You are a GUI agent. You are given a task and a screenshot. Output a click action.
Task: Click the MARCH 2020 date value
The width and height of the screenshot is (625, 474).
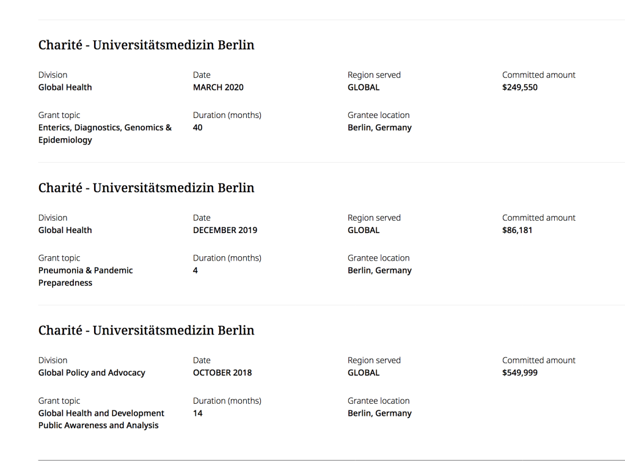point(218,87)
